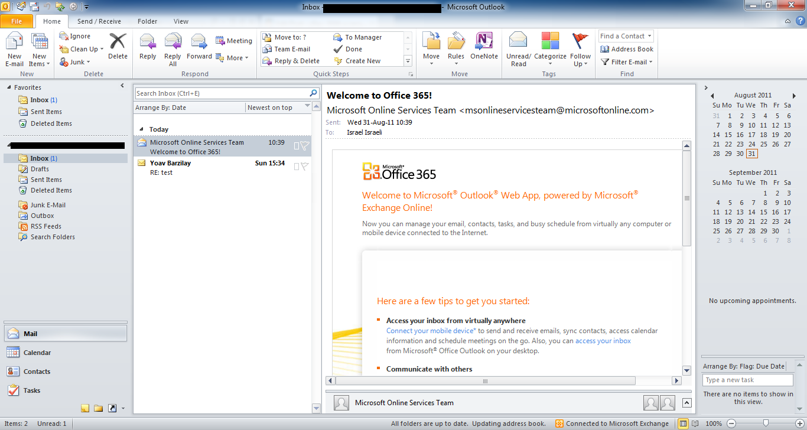
Task: Forward the selected email
Action: (x=199, y=46)
